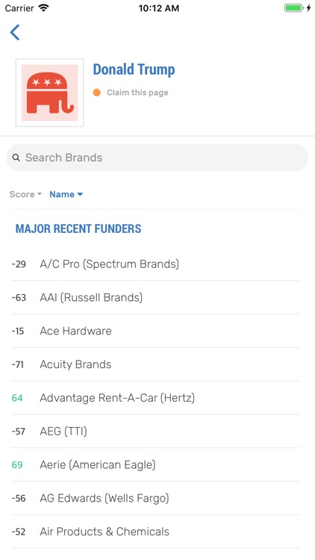Viewport: 315px width, 560px height.
Task: View Acuity Brands details
Action: click(x=155, y=364)
